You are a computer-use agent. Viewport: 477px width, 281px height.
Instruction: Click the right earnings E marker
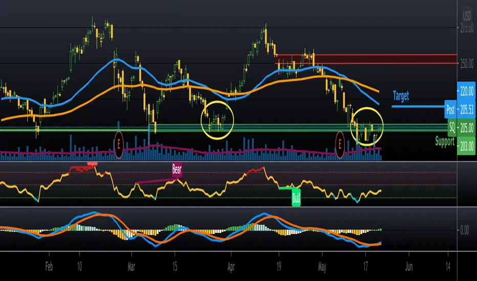point(340,145)
